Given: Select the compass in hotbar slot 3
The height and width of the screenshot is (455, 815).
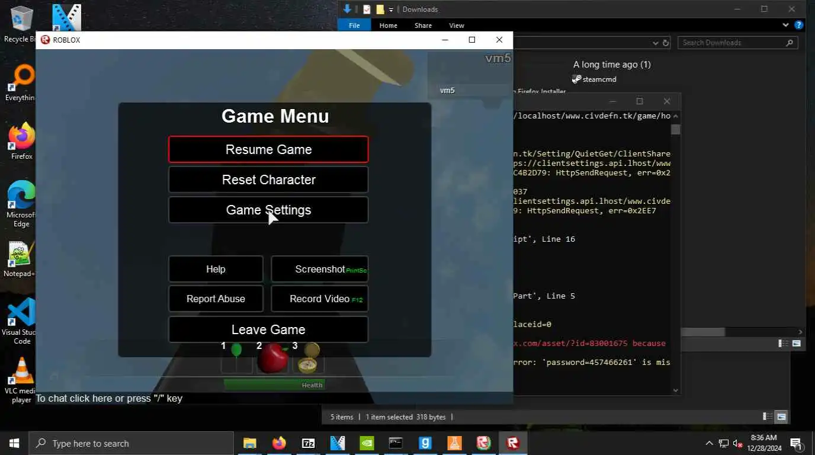Looking at the screenshot, I should point(308,357).
